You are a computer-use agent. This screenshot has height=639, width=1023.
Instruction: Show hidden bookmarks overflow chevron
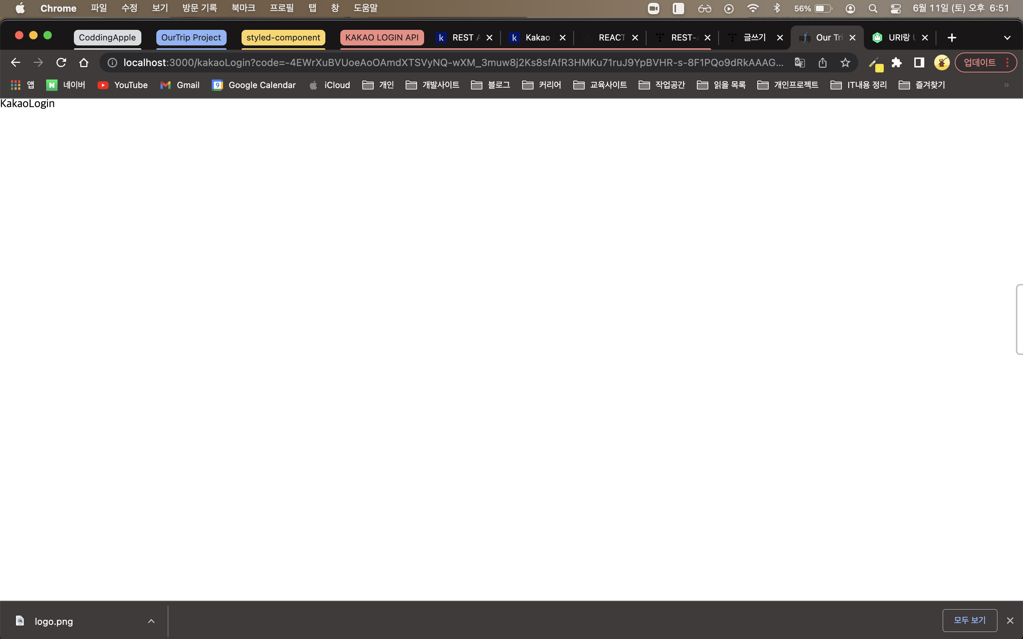[x=1007, y=85]
